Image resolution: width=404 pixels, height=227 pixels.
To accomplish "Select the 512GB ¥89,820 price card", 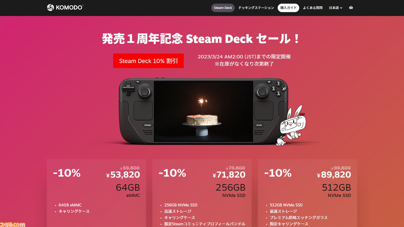I will (307, 193).
